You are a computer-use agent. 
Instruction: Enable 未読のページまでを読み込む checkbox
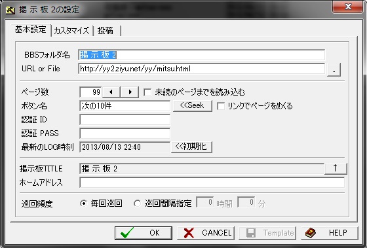(x=147, y=92)
